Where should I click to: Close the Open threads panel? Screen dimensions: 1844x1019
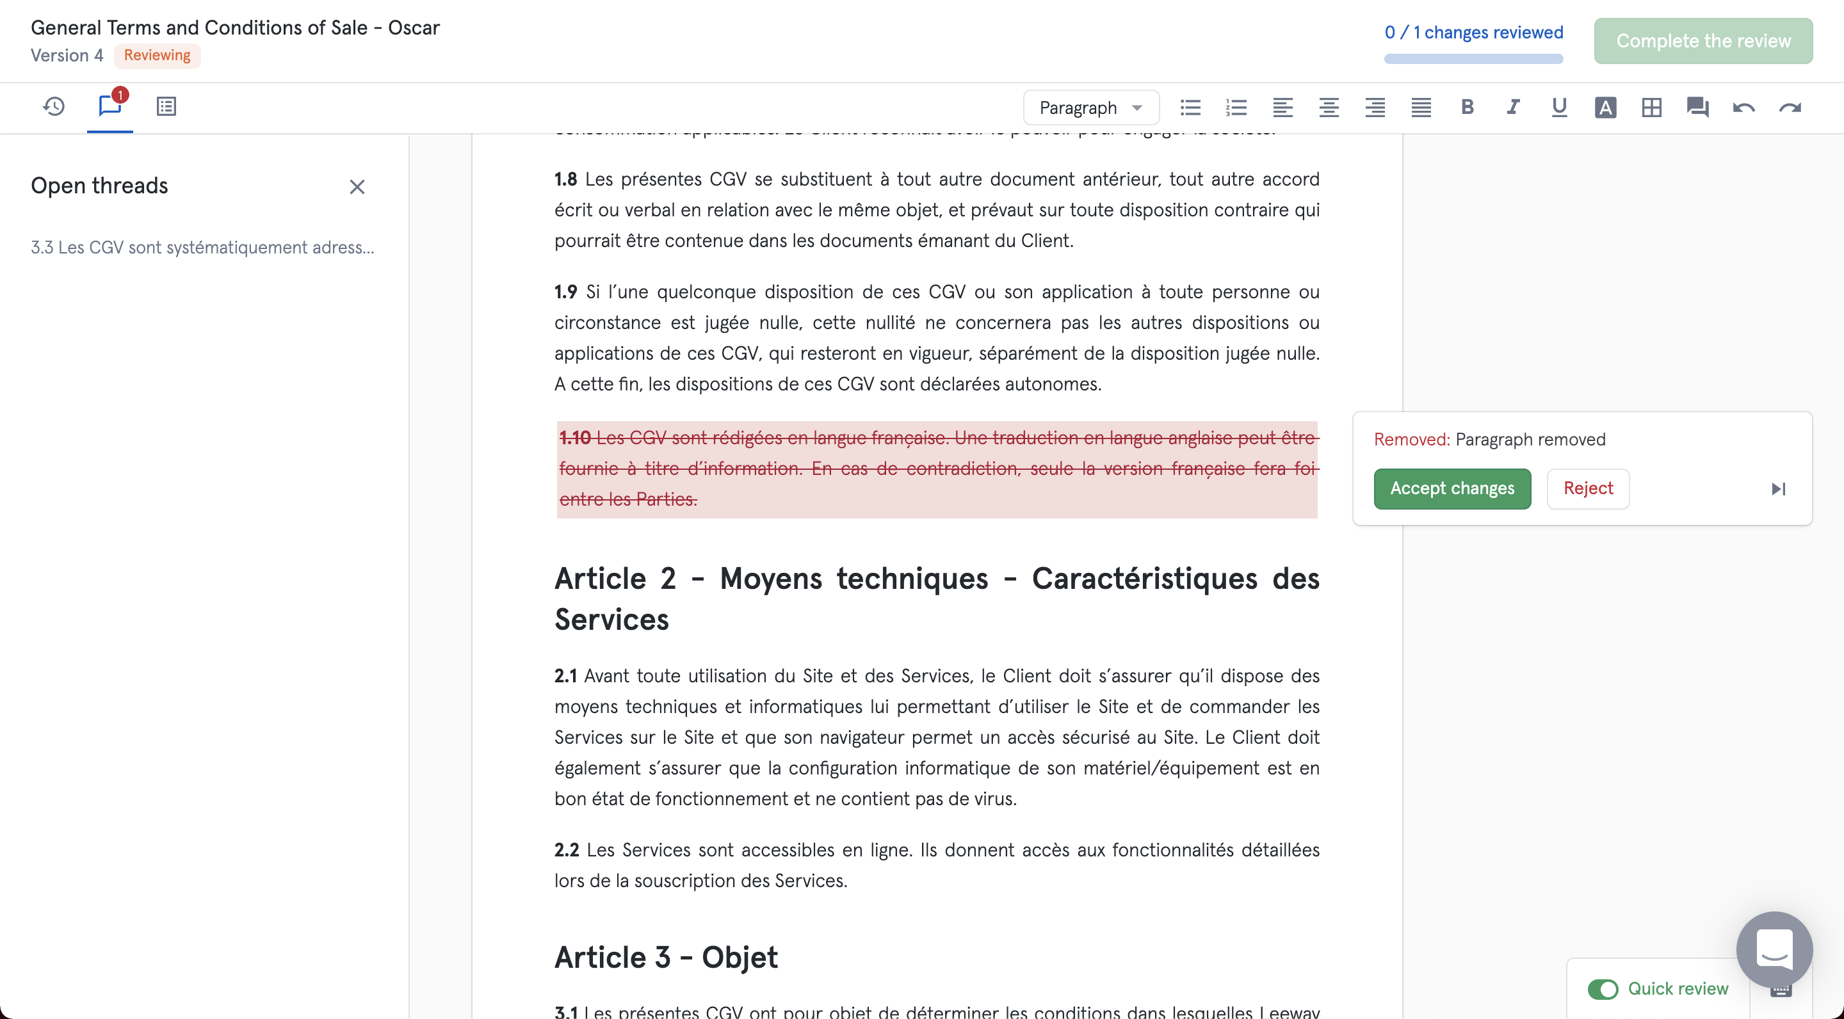(357, 187)
